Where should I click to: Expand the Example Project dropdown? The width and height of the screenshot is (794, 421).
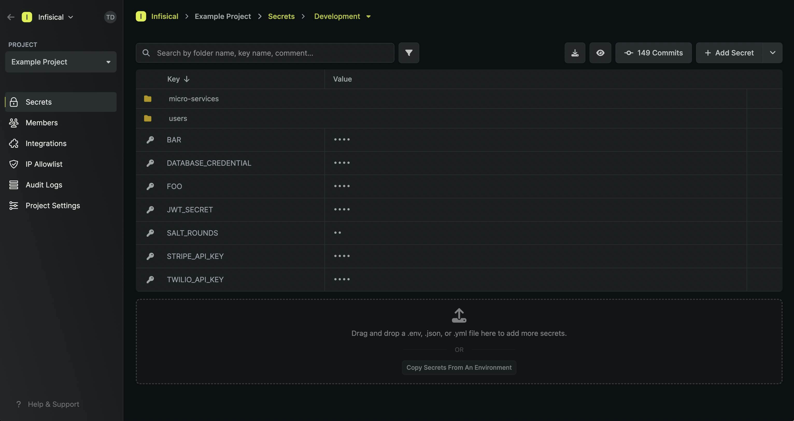coord(61,62)
